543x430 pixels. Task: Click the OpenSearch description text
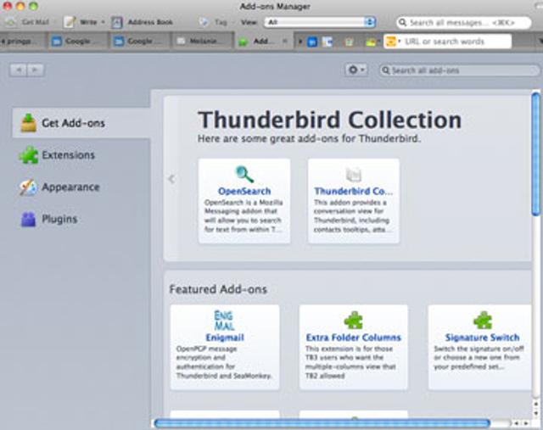[x=244, y=215]
